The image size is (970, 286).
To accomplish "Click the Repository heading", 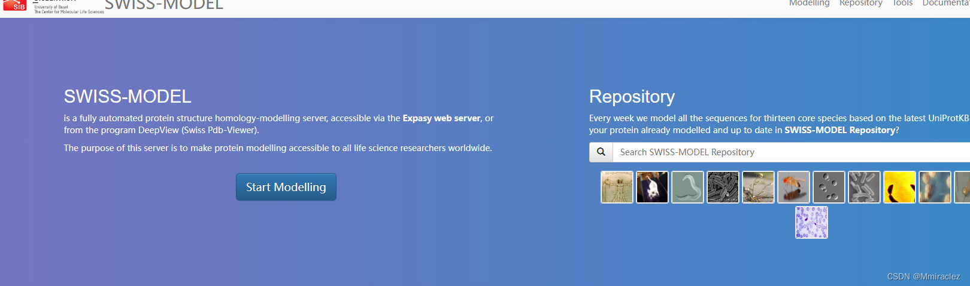I will pyautogui.click(x=632, y=96).
